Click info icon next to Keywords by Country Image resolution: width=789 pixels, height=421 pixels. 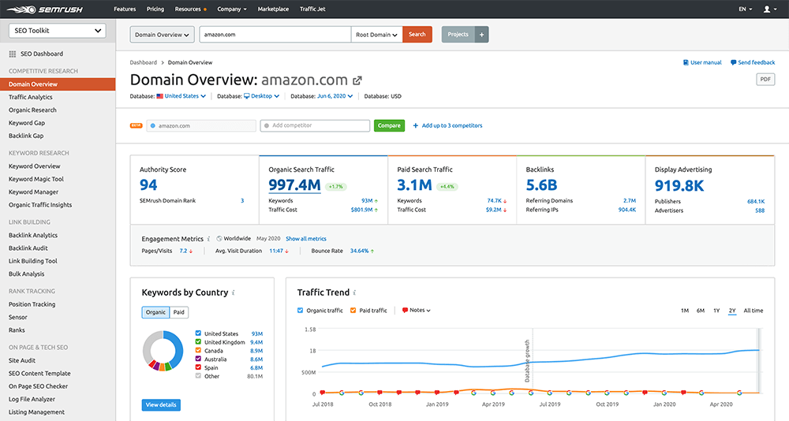(233, 292)
